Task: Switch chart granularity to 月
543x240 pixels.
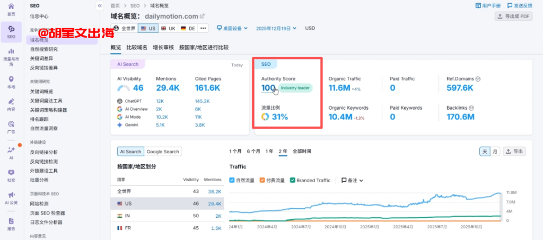Action: pos(495,152)
